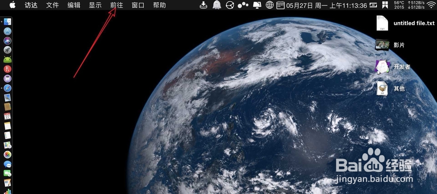Open the green Android icon in dock

[7, 60]
